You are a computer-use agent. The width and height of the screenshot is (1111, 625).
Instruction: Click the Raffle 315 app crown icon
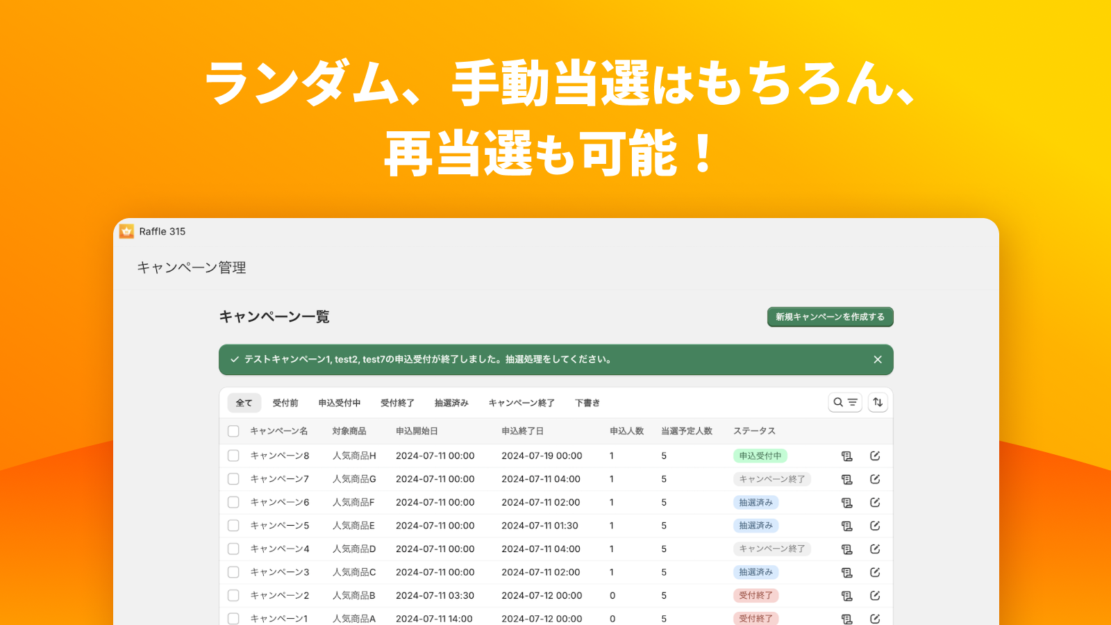point(126,231)
